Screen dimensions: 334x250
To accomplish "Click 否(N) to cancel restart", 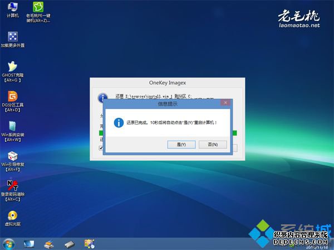I will click(213, 145).
